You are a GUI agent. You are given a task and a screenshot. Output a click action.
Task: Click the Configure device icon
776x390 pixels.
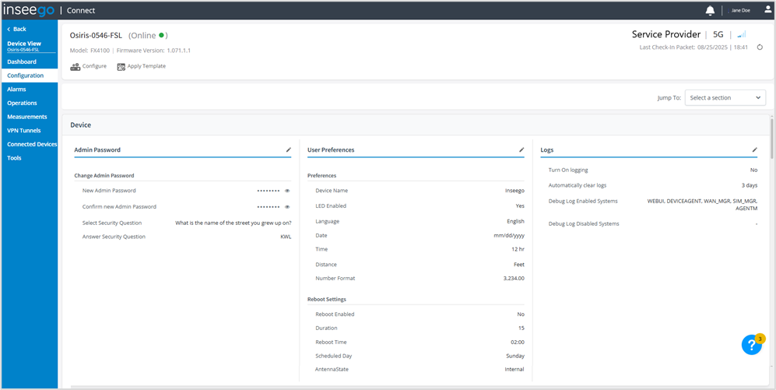coord(75,67)
